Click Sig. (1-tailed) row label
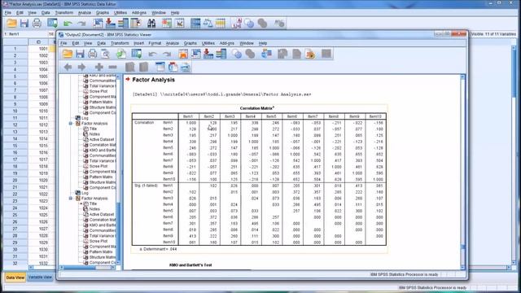This screenshot has width=521, height=293. pos(146,186)
